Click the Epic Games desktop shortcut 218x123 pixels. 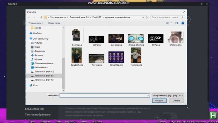[x=97, y=122]
